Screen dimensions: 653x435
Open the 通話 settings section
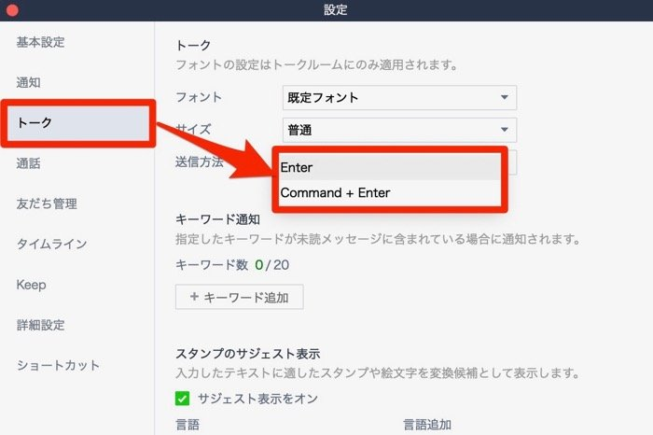coord(28,163)
